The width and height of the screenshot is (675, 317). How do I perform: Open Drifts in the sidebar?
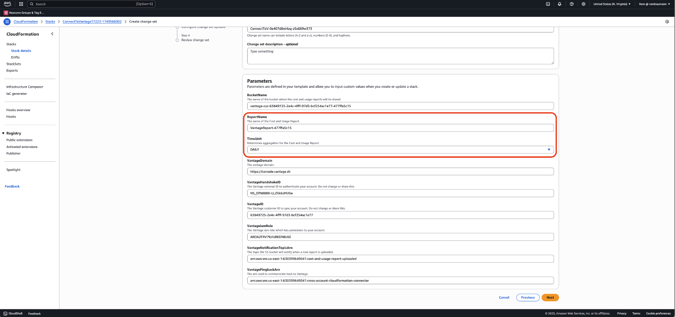tap(15, 57)
